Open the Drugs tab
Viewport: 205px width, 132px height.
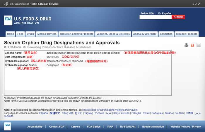click(x=30, y=34)
